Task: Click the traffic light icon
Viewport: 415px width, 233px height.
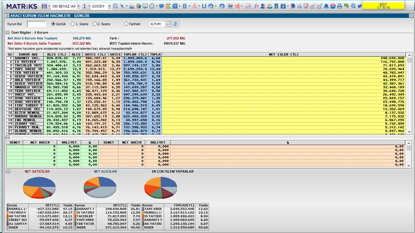Action: click(276, 6)
